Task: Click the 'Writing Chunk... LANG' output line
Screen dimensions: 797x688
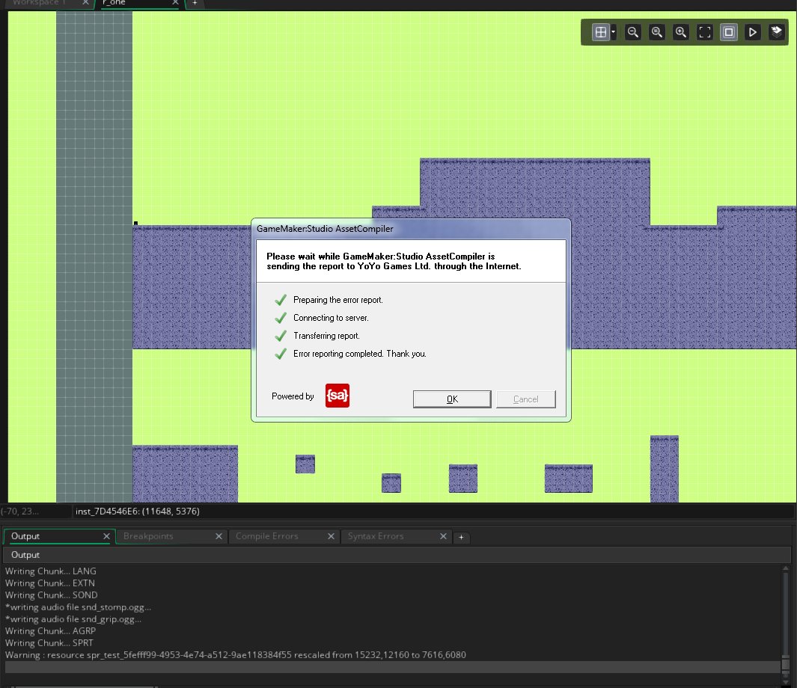Action: [51, 571]
